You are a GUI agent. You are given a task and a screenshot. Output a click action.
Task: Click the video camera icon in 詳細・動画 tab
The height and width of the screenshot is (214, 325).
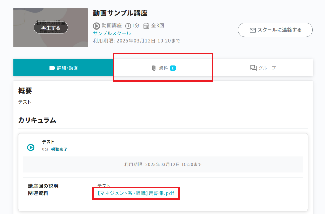click(52, 68)
